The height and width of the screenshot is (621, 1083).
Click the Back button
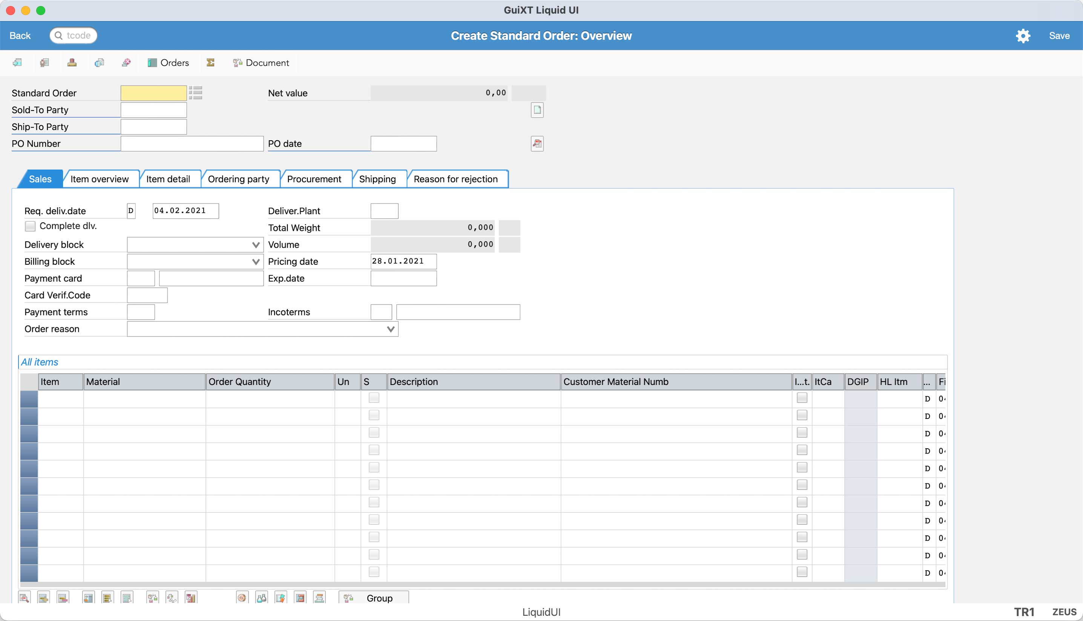click(20, 36)
